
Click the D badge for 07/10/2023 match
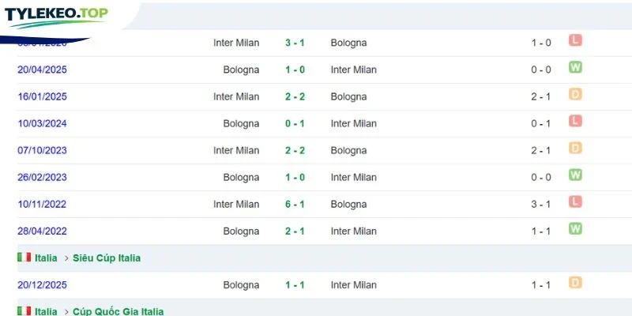tap(575, 148)
